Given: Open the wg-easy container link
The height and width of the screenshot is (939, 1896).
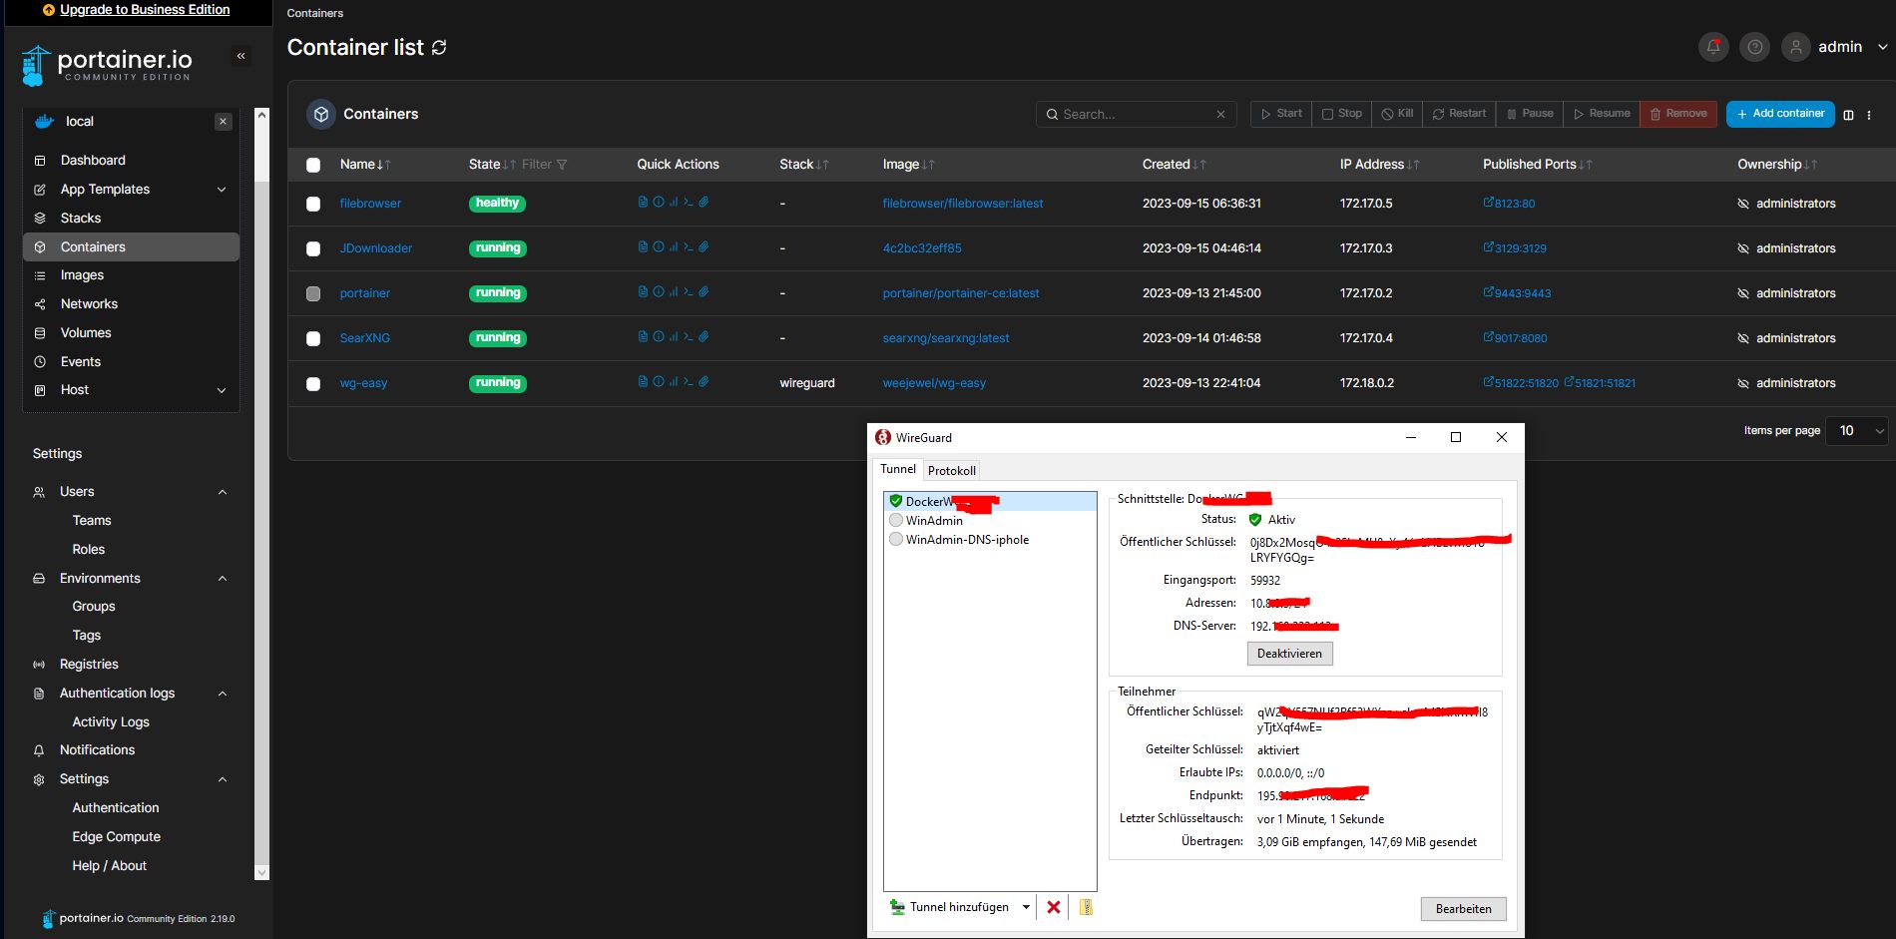Looking at the screenshot, I should coord(363,383).
